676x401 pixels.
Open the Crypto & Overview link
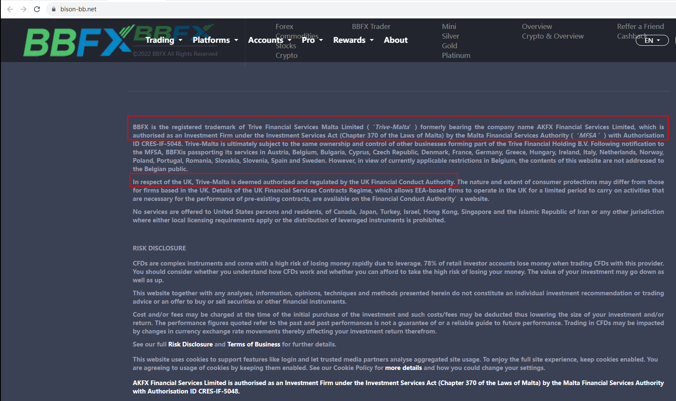pyautogui.click(x=553, y=36)
